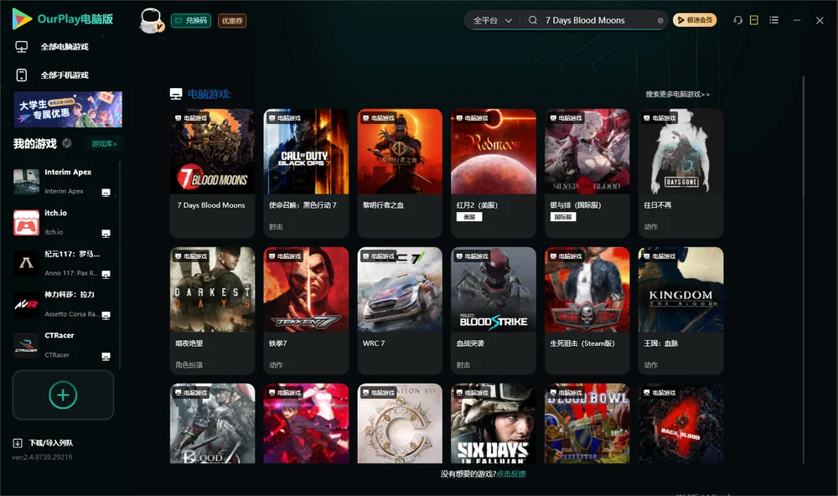Open the Days Gone 往日不再 card
The image size is (838, 496).
pos(680,173)
